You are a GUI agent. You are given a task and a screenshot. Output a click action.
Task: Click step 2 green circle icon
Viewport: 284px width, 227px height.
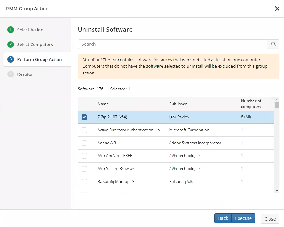[x=11, y=44]
